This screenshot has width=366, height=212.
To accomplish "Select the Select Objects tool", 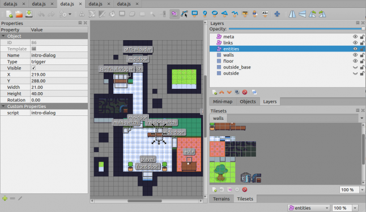I will (x=174, y=14).
